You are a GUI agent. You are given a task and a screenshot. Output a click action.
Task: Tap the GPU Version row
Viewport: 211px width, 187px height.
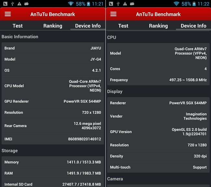coord(158,132)
